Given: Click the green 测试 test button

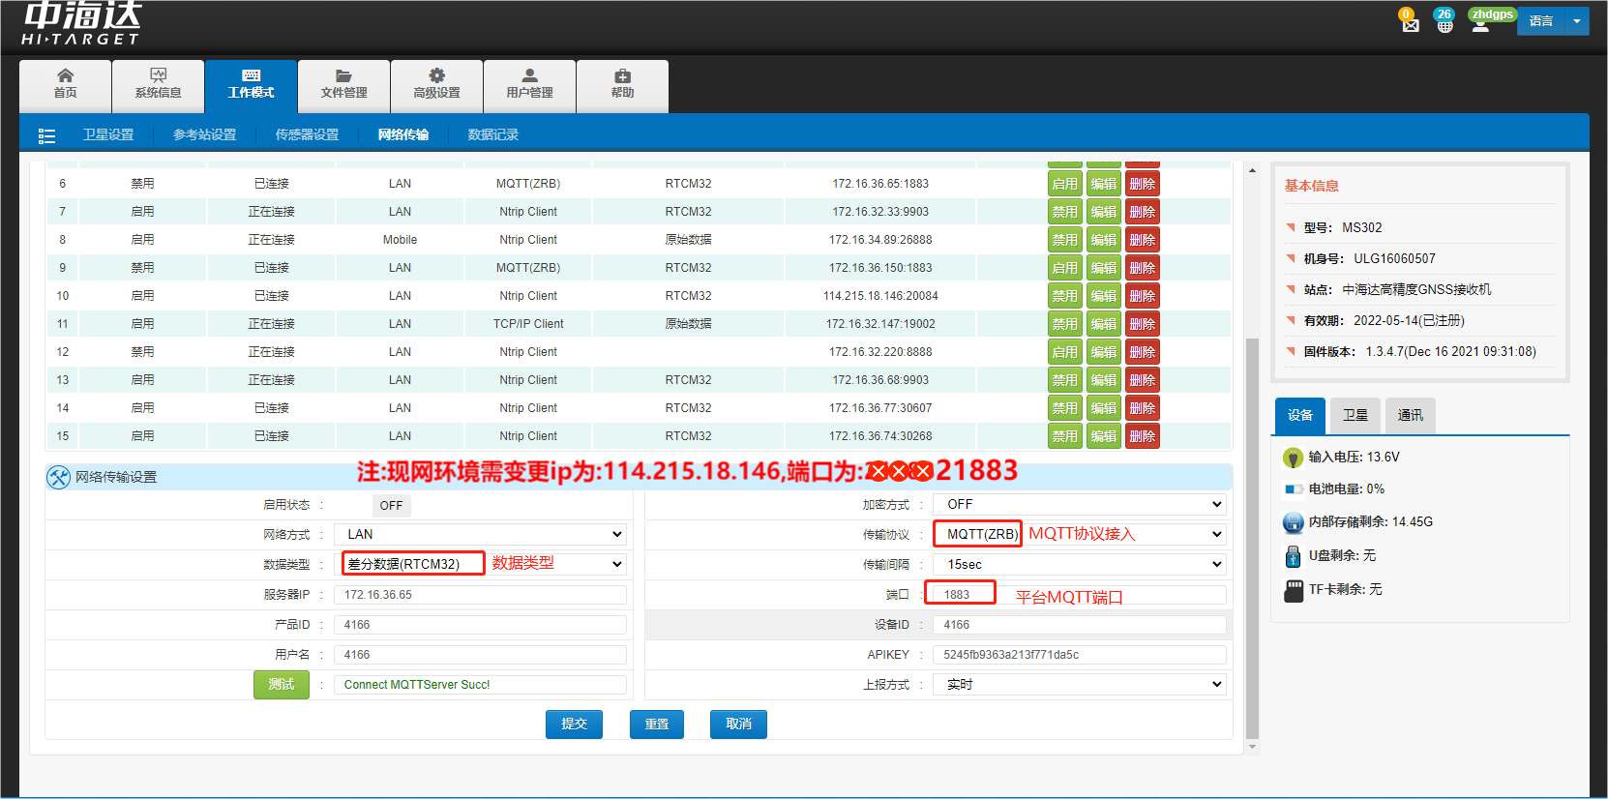Looking at the screenshot, I should coord(282,685).
